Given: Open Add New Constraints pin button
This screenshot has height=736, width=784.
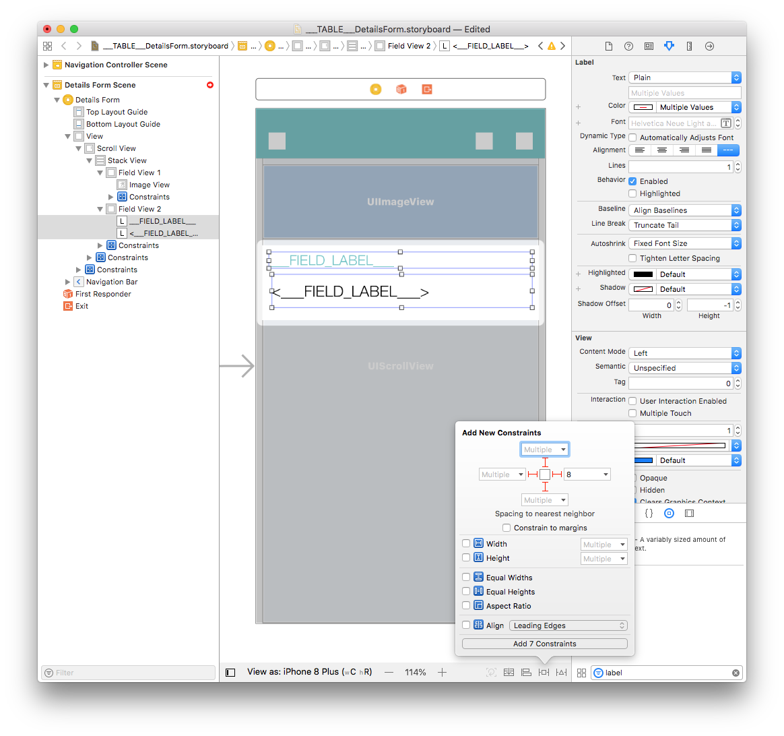Looking at the screenshot, I should pos(544,673).
